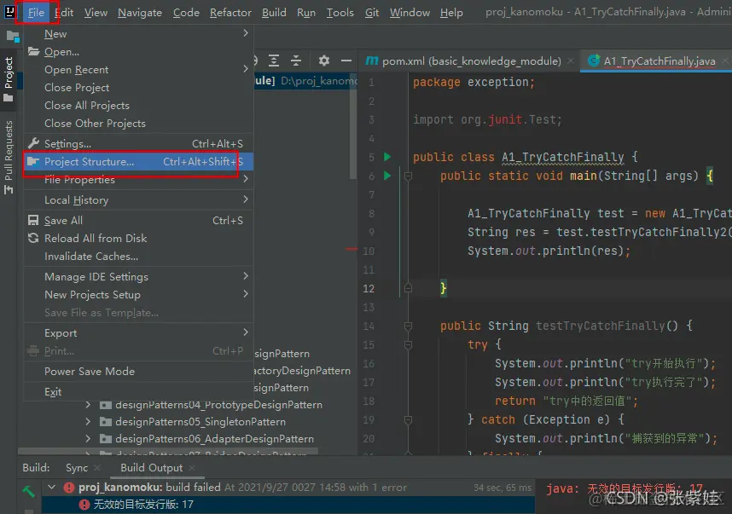Run main method using line 6 gutter arrow

pos(387,176)
